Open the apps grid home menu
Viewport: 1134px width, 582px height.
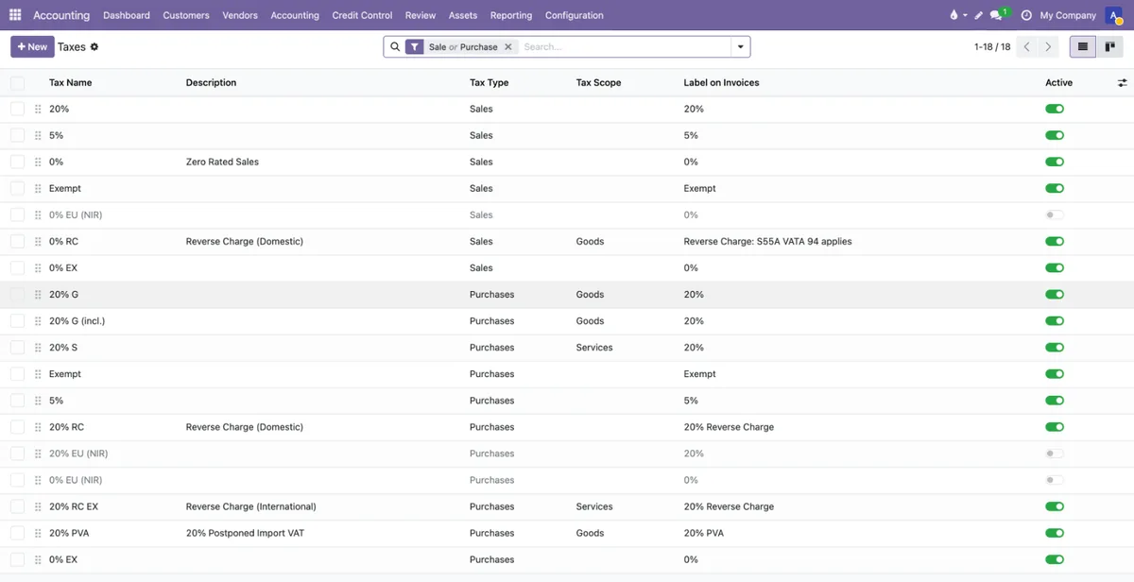15,15
